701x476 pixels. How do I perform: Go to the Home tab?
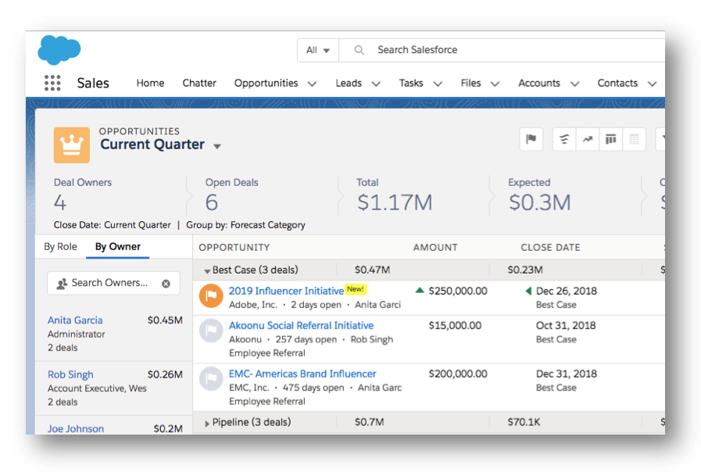pyautogui.click(x=150, y=83)
